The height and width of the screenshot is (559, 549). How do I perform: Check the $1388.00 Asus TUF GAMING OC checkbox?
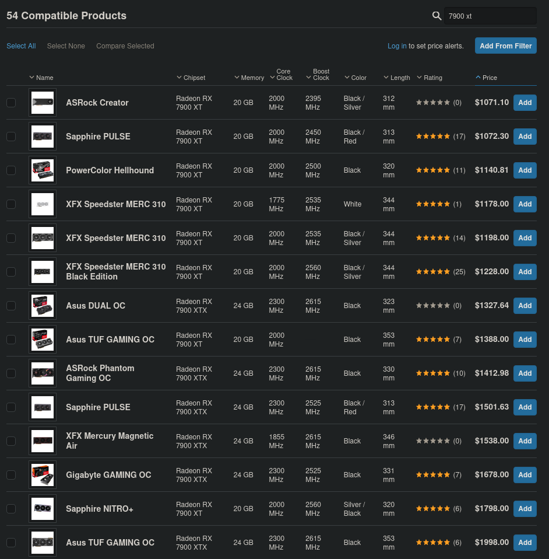pyautogui.click(x=11, y=340)
